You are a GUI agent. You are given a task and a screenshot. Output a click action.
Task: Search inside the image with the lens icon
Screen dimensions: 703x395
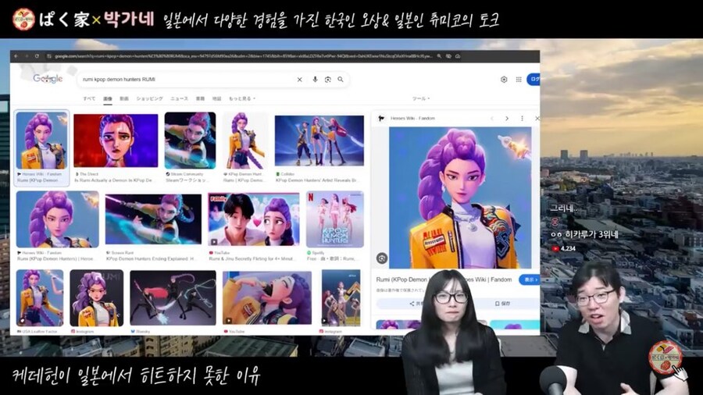(382, 258)
